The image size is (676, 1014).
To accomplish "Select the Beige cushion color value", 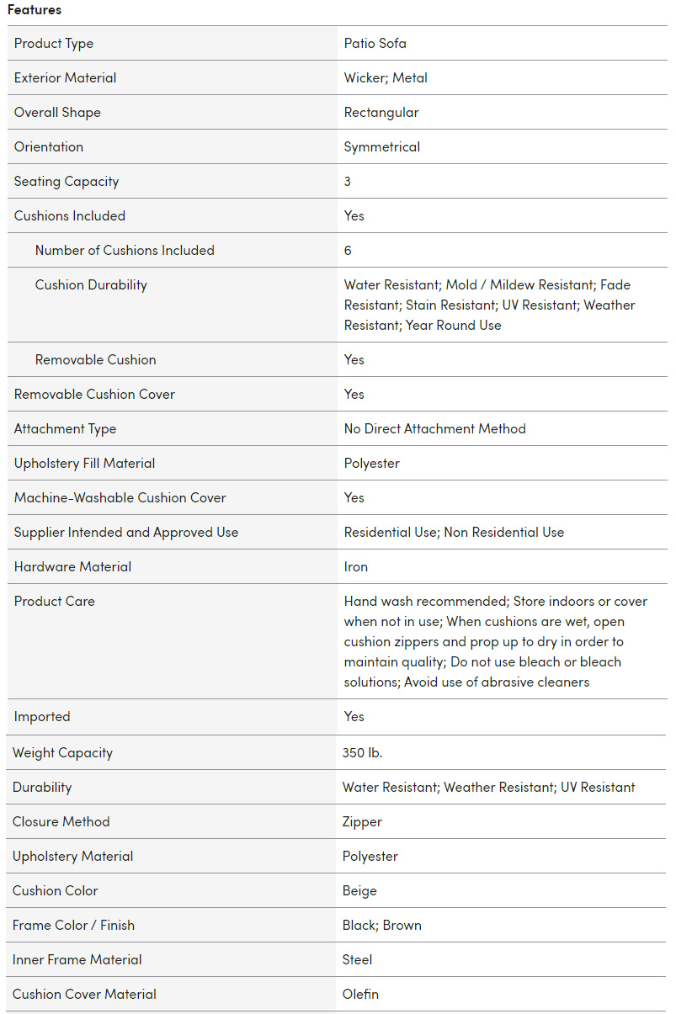I will point(359,891).
